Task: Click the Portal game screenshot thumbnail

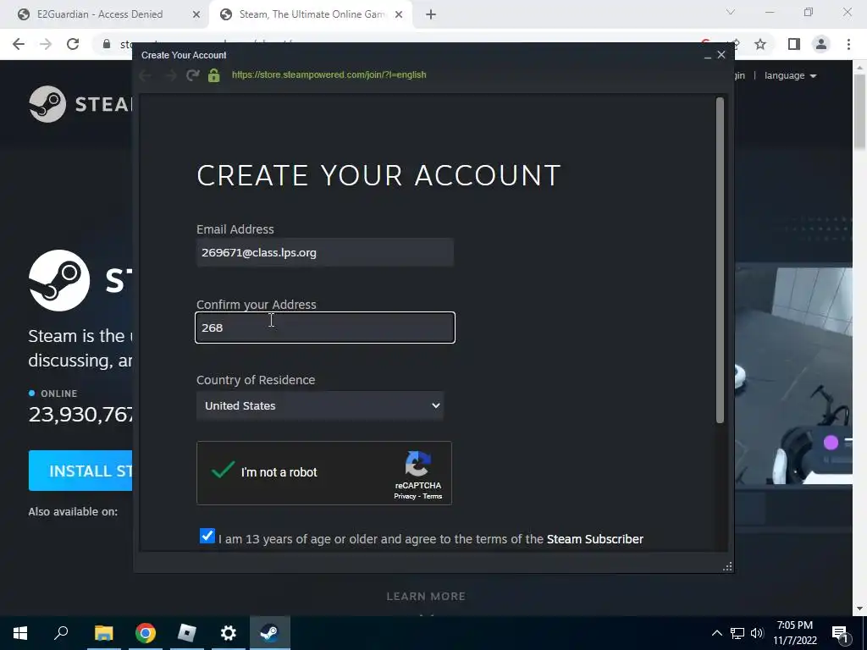Action: point(793,376)
